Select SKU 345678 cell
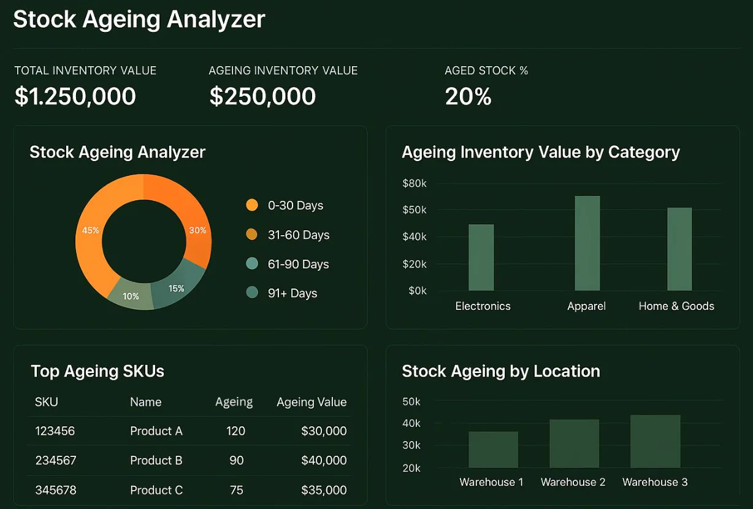This screenshot has width=753, height=509. coord(56,490)
